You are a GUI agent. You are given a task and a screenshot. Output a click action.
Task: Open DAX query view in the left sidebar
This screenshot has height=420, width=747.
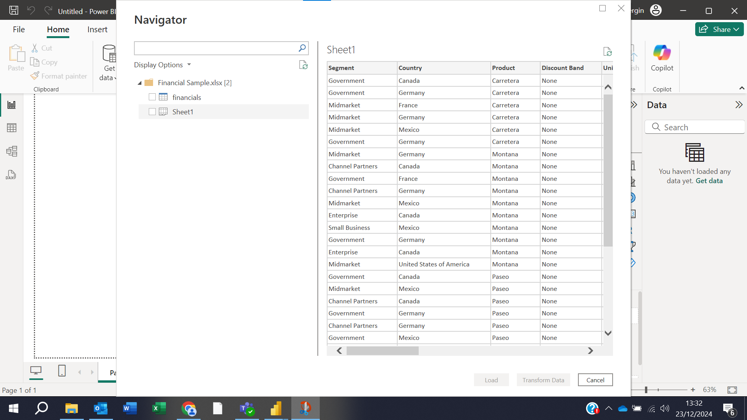(11, 175)
